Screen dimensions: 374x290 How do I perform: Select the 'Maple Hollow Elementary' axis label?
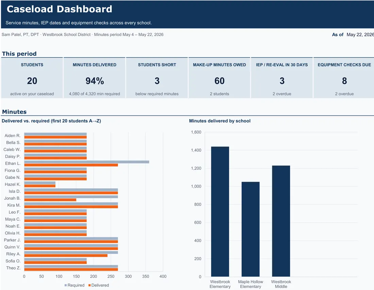(x=251, y=284)
